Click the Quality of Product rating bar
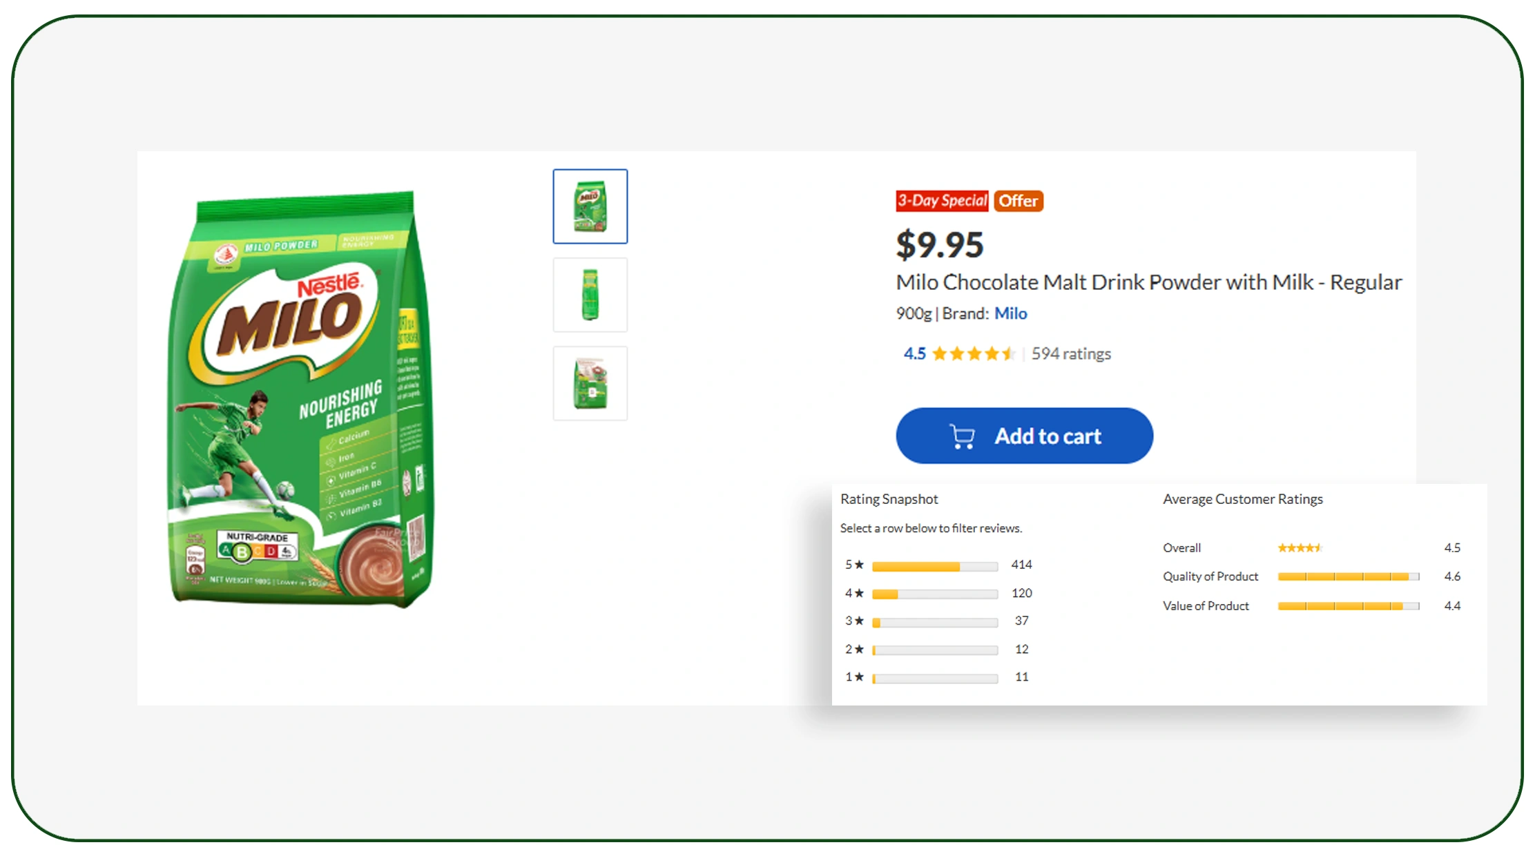The image size is (1535, 856). [x=1348, y=576]
